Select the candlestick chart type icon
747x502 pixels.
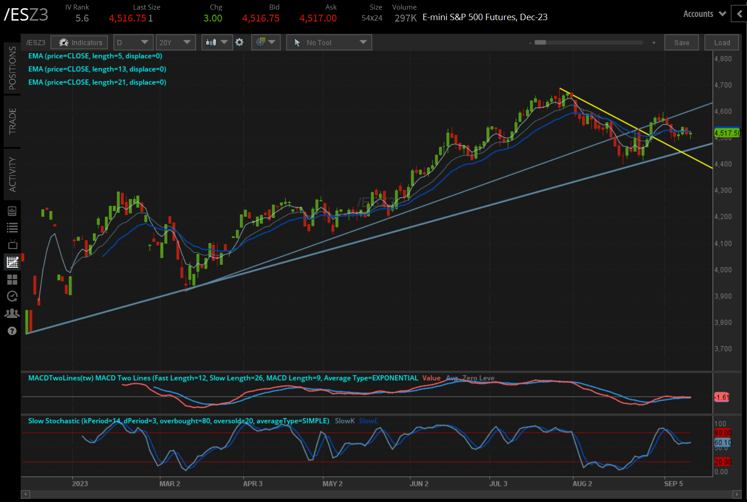click(x=212, y=42)
